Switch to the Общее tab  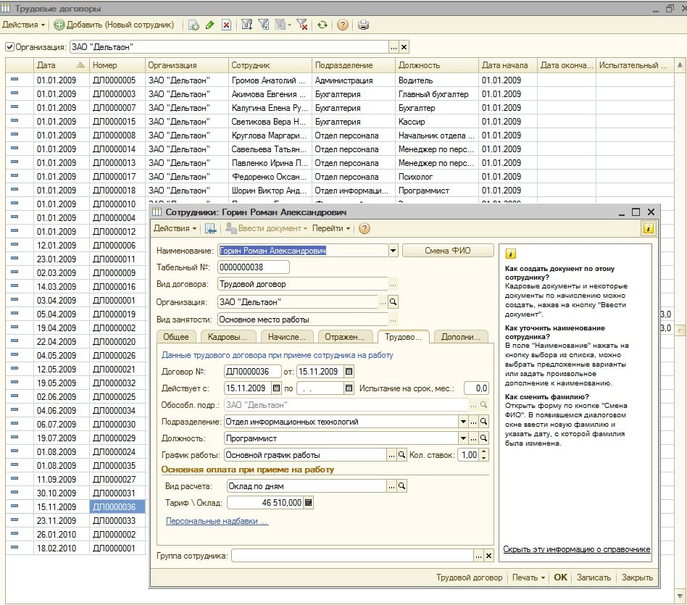(175, 337)
